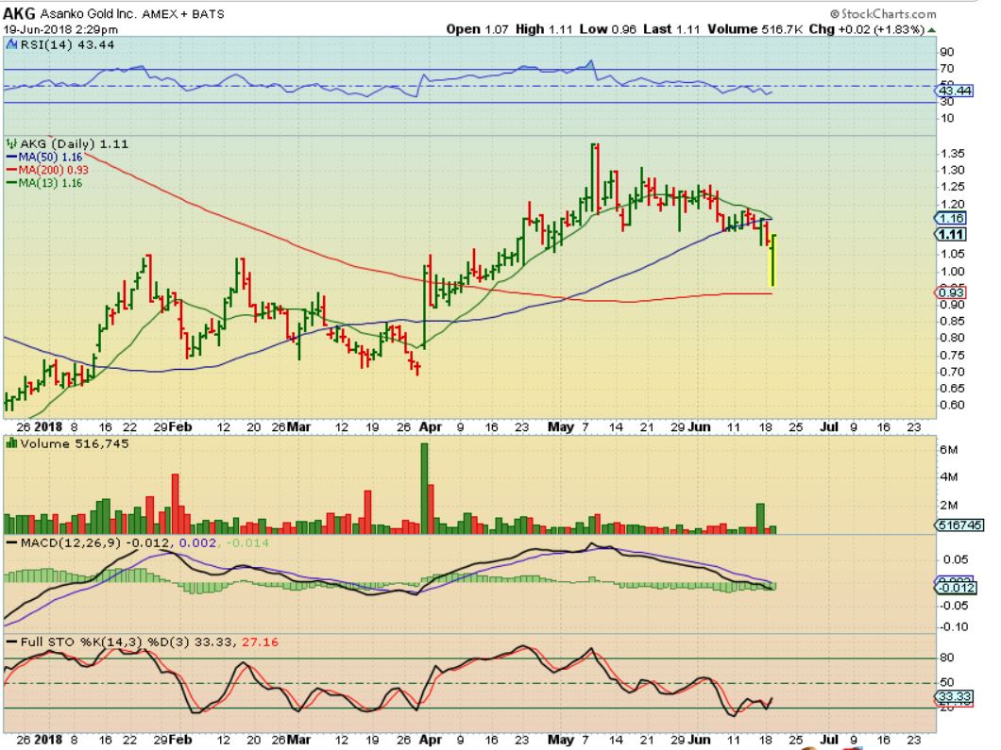Click the Chg +0.02 (+1.83%) value
The height and width of the screenshot is (750, 1001).
point(866,29)
